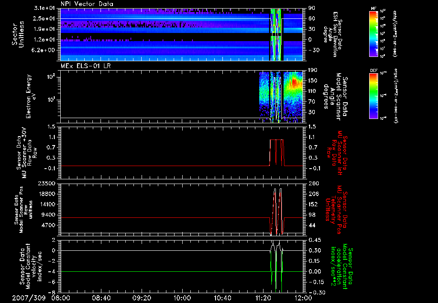The image size is (438, 303).
Task: Select 'Model Scanner Pos Raw unitless' axis label
Action: pos(24,210)
